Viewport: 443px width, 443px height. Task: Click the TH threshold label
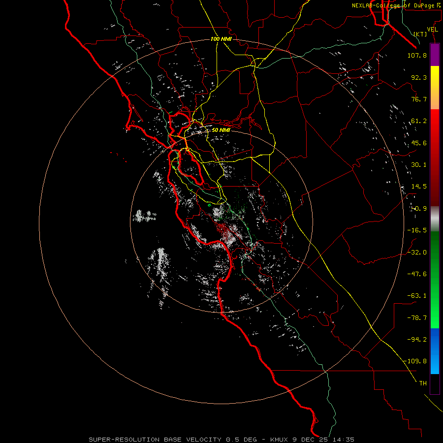click(423, 383)
